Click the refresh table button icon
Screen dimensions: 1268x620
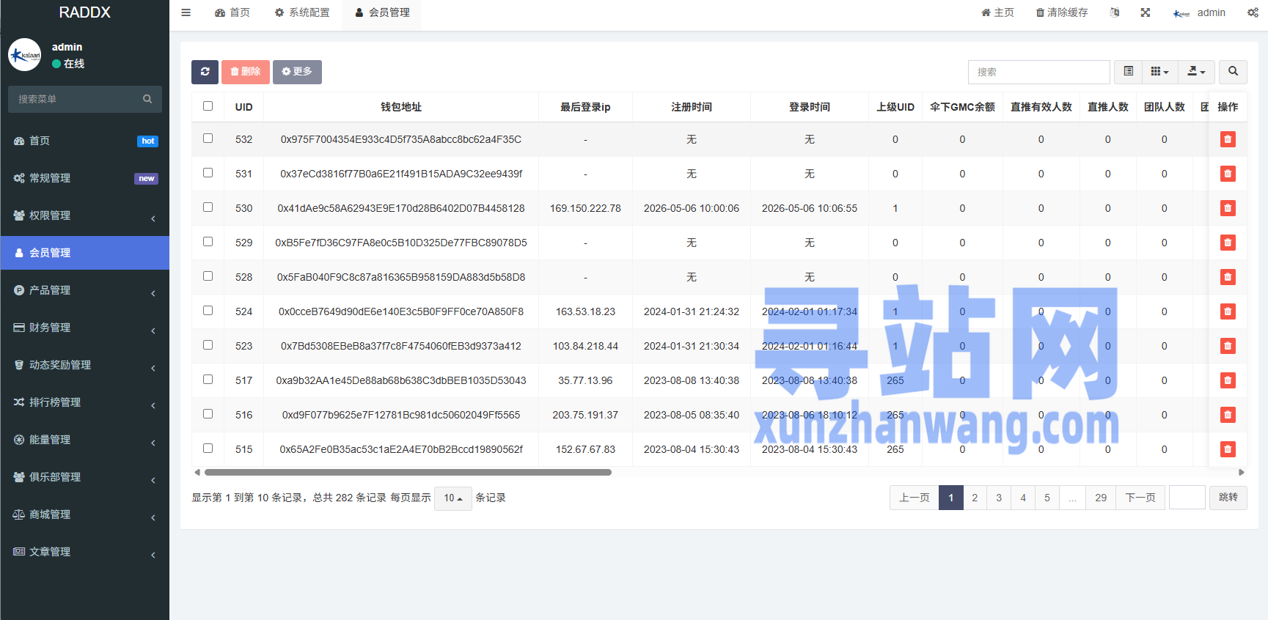click(x=205, y=72)
